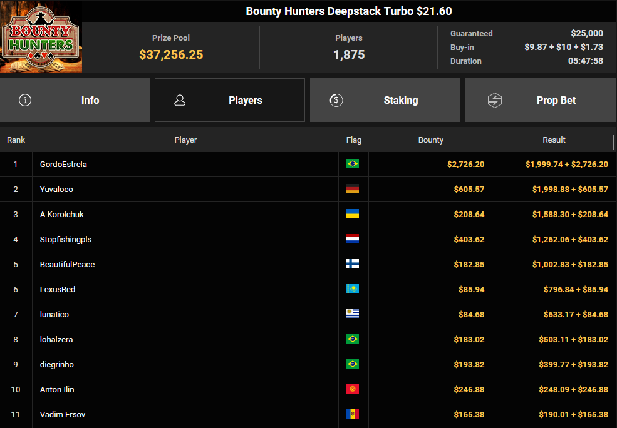The image size is (617, 428).
Task: Click the vertical scrollbar beside Result header
Action: [613, 142]
